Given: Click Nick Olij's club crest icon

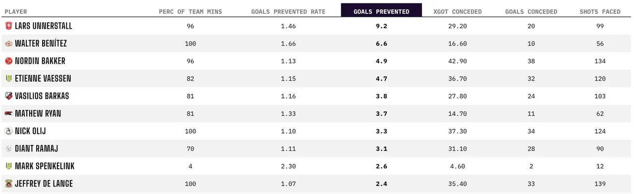Looking at the screenshot, I should click(x=8, y=131).
